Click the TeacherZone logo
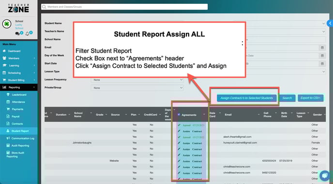The width and height of the screenshot is (333, 184). [x=18, y=8]
